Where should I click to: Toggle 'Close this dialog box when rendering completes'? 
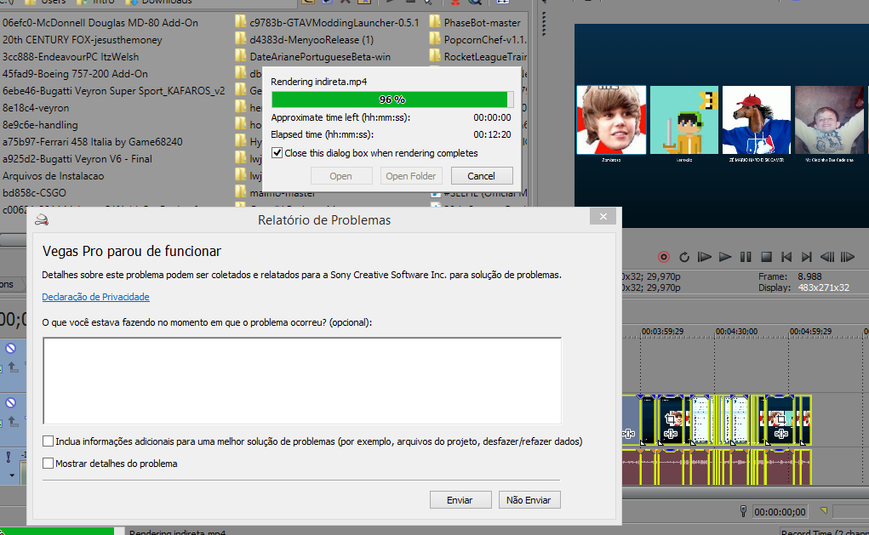coord(277,153)
